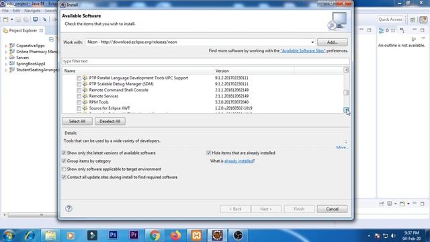Viewport: 430px width, 242px height.
Task: Check the PTP Scalable Debug Manager checkbox
Action: tap(79, 84)
